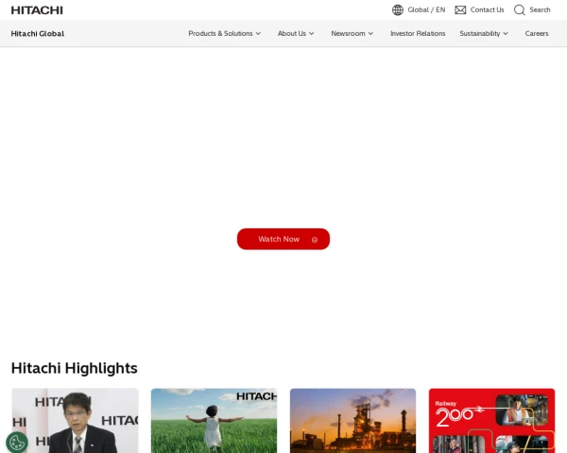This screenshot has width=567, height=453.
Task: Open Investor Relations page
Action: pyautogui.click(x=418, y=34)
